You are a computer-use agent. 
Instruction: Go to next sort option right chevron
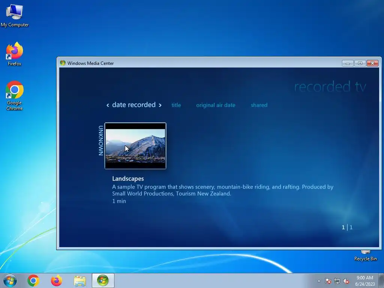(x=160, y=105)
